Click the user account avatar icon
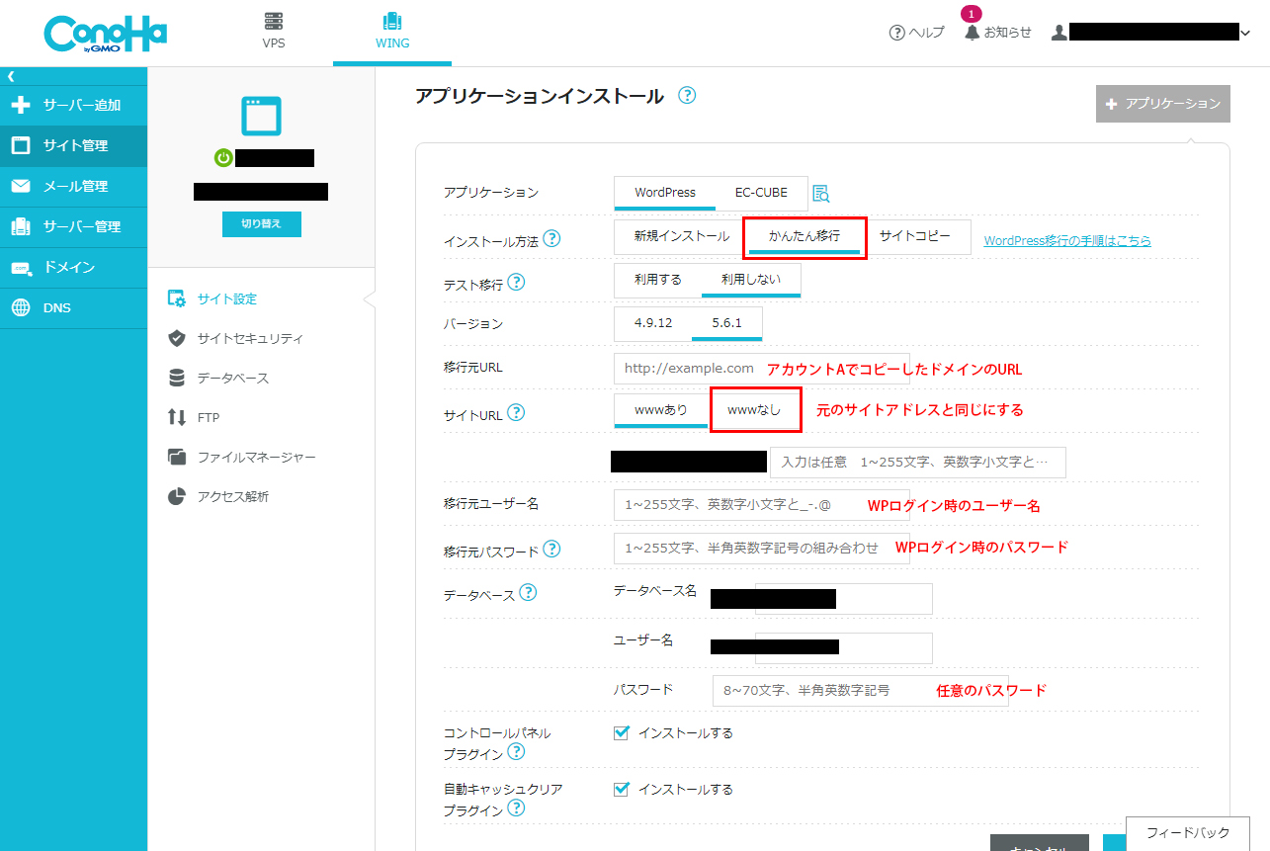 1059,33
